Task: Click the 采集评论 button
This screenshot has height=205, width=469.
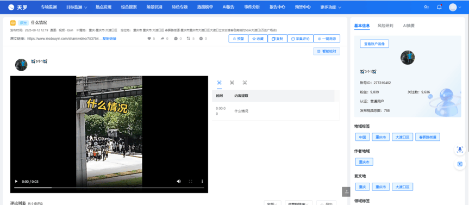Action: pos(301,39)
